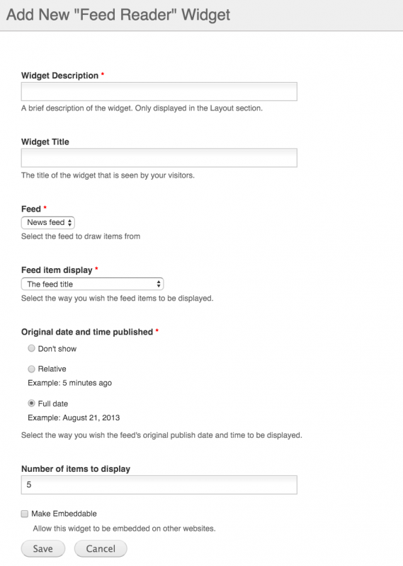Expand the 'The feed title' display dropdown

coord(93,284)
